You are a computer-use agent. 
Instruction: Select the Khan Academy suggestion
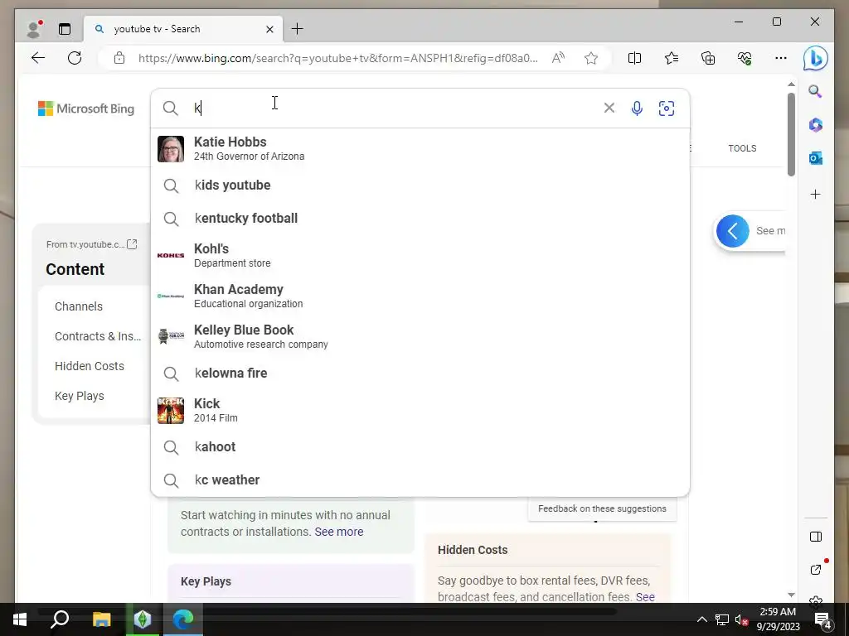point(420,296)
